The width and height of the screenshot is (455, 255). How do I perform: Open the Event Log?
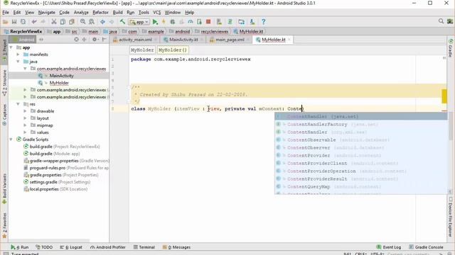coord(389,247)
